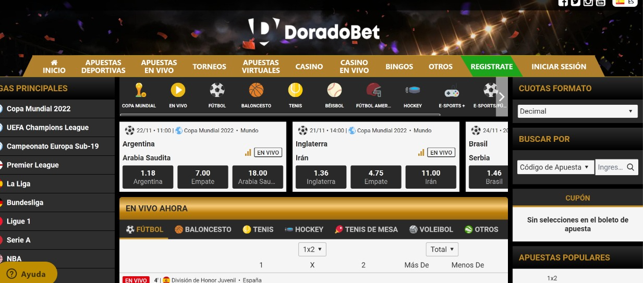Viewport: 643px width, 283px height.
Task: Open Torneos menu item
Action: pos(209,67)
